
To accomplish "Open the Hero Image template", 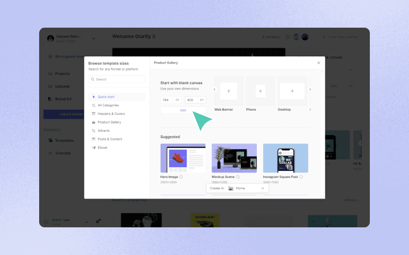I will point(183,158).
